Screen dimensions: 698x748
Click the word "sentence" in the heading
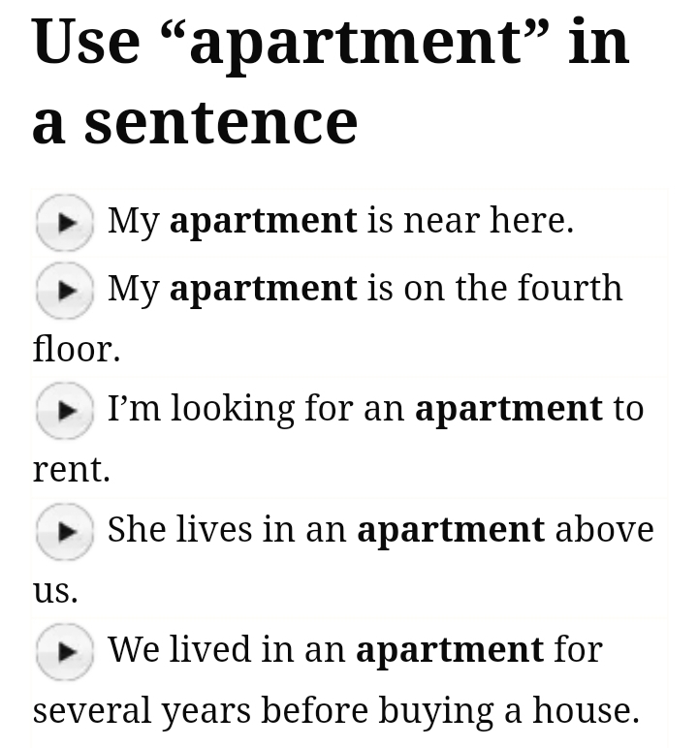221,123
